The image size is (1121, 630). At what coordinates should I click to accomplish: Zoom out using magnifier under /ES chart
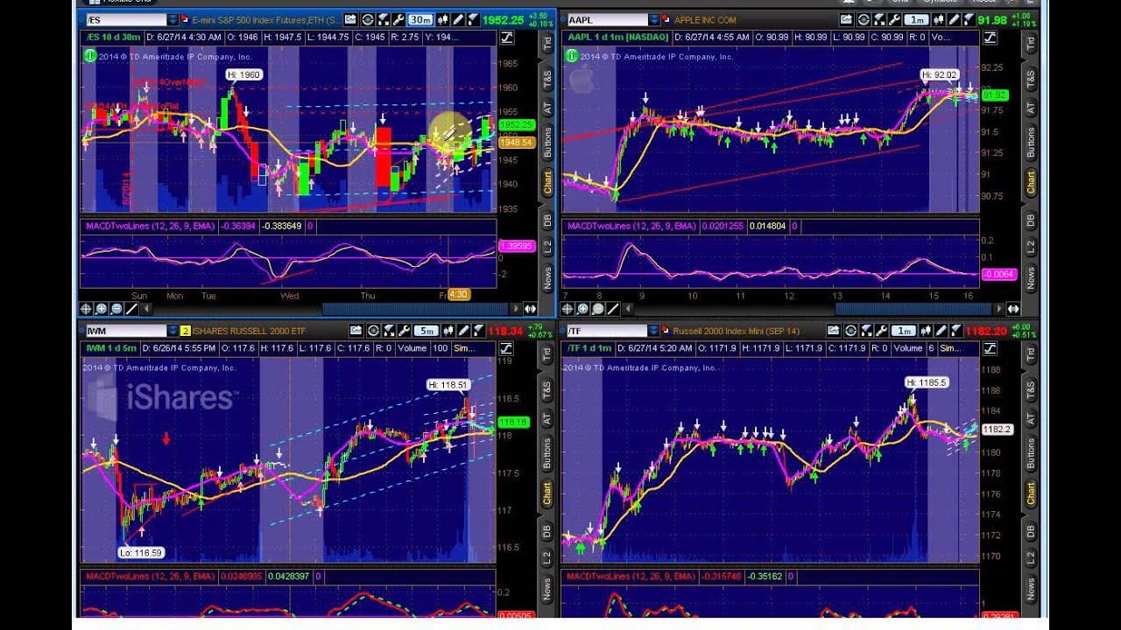click(116, 309)
